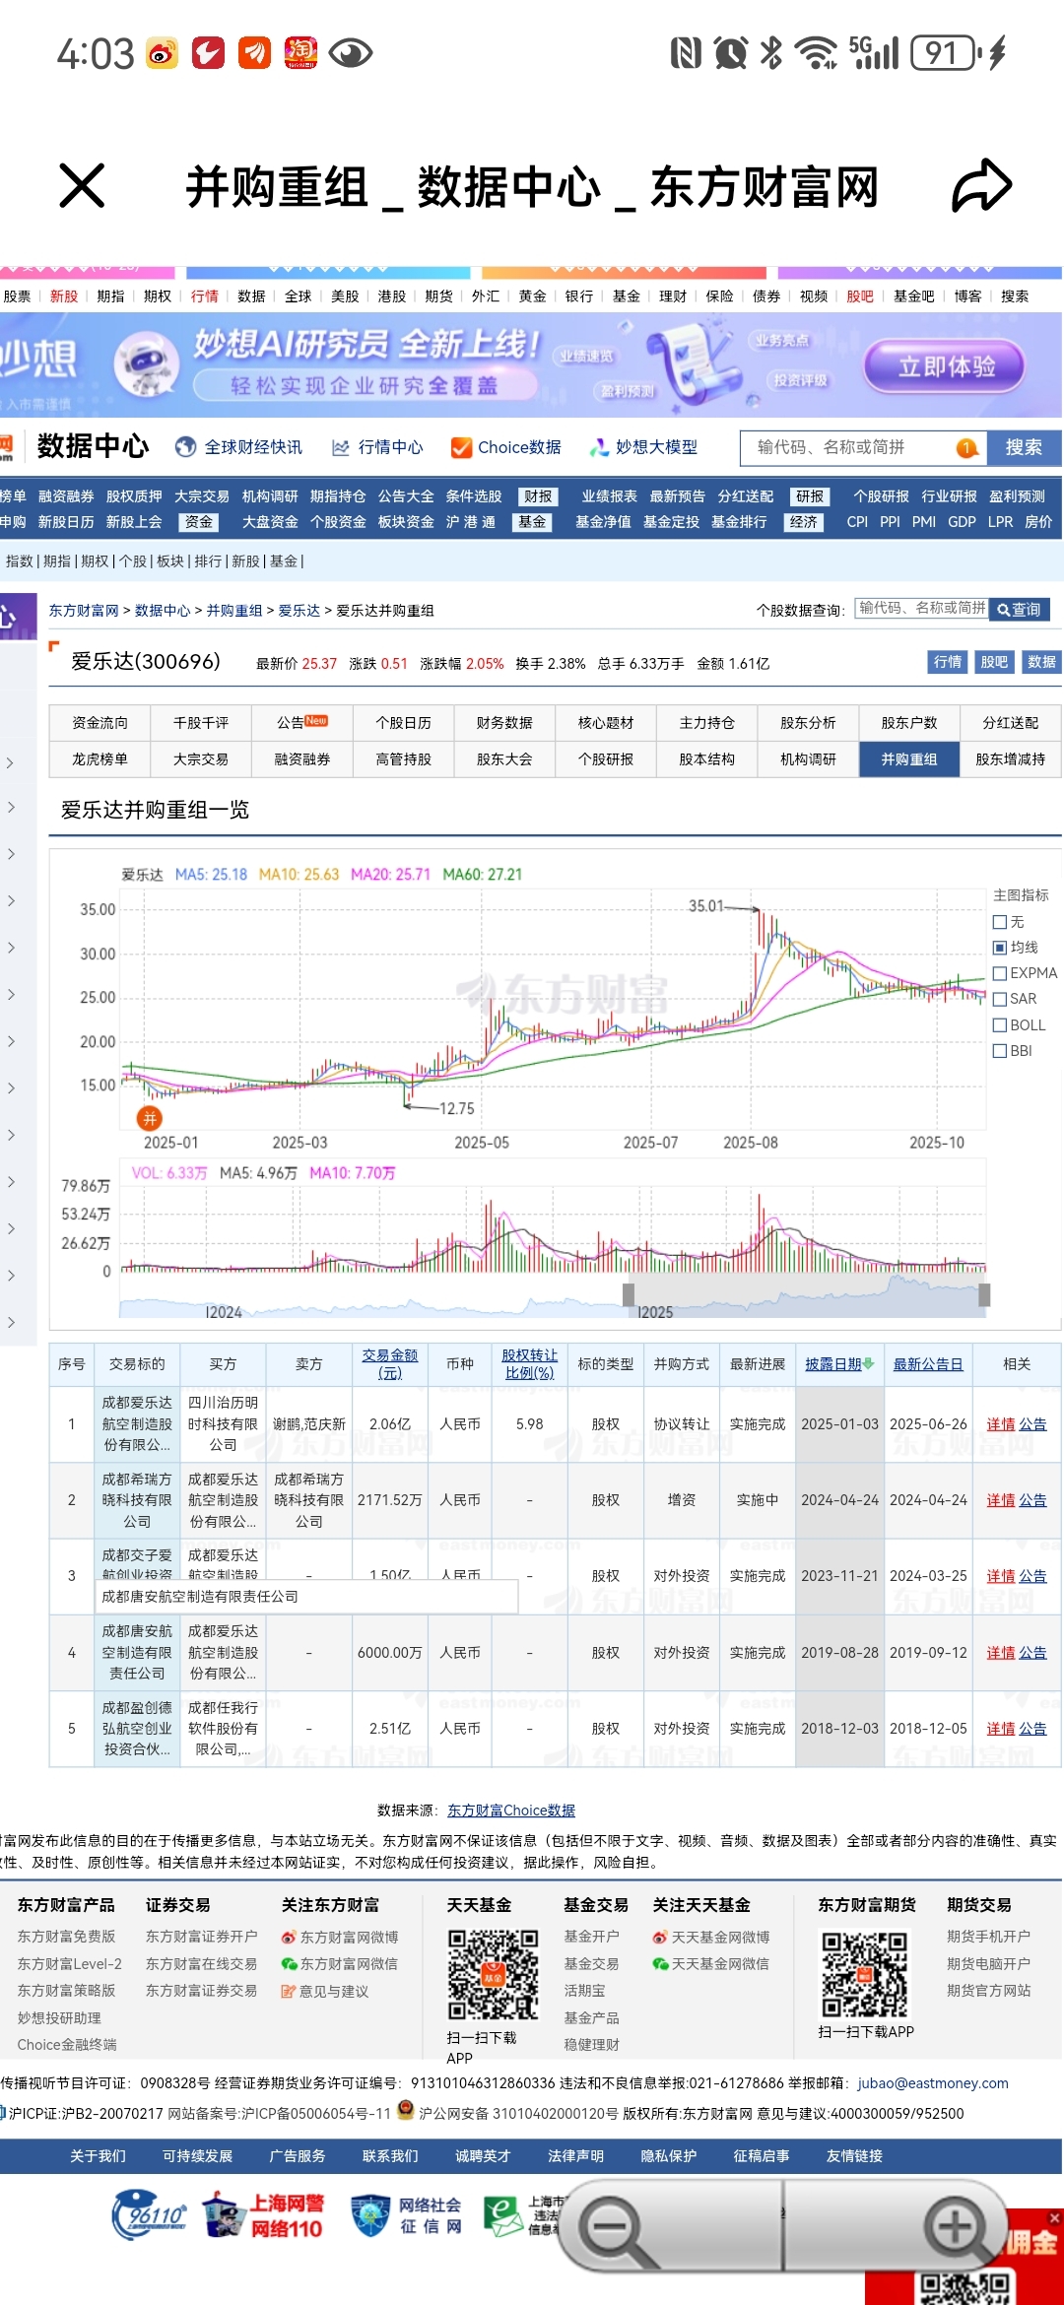The height and width of the screenshot is (2305, 1064).
Task: Focus the 个股数据查询 input field
Action: click(921, 609)
